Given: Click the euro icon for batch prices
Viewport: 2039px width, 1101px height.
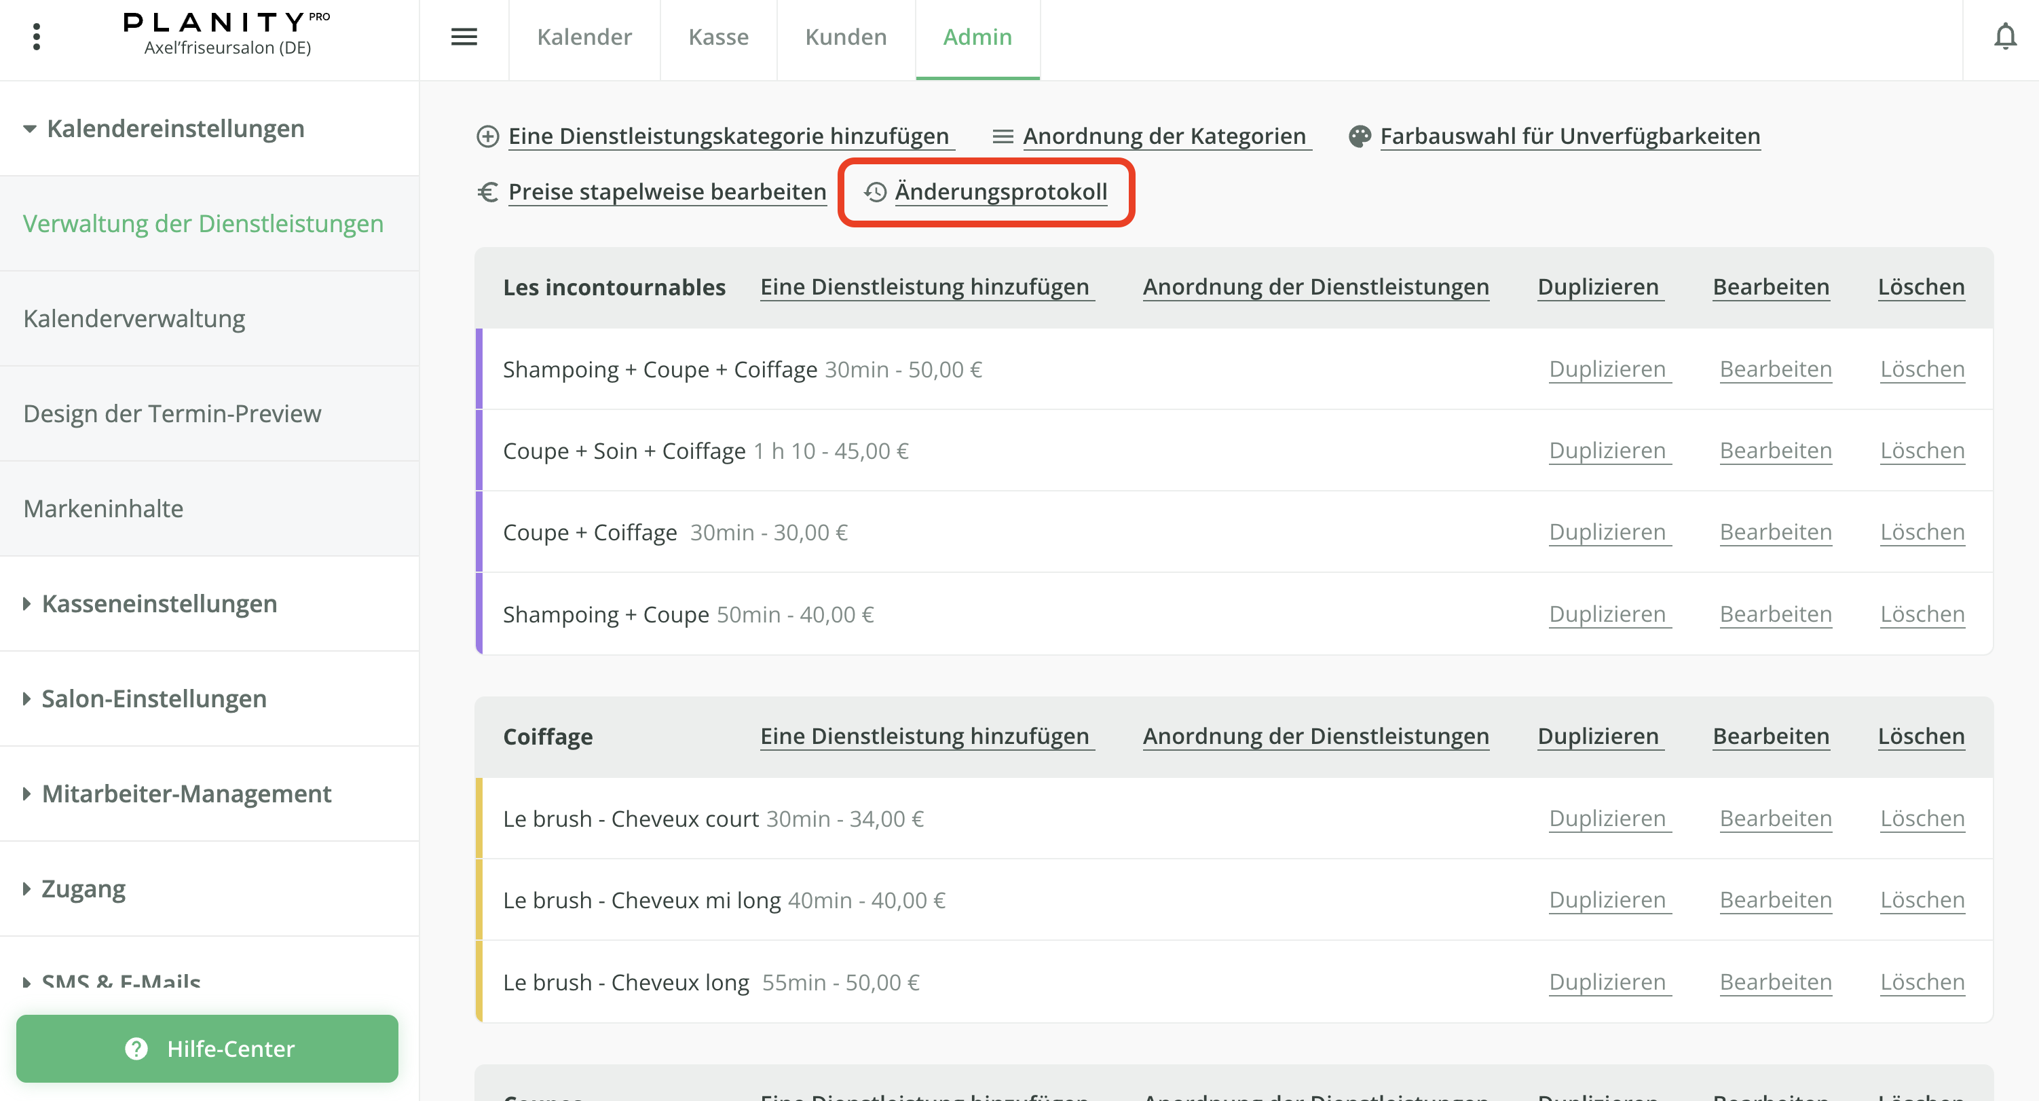Looking at the screenshot, I should point(487,191).
